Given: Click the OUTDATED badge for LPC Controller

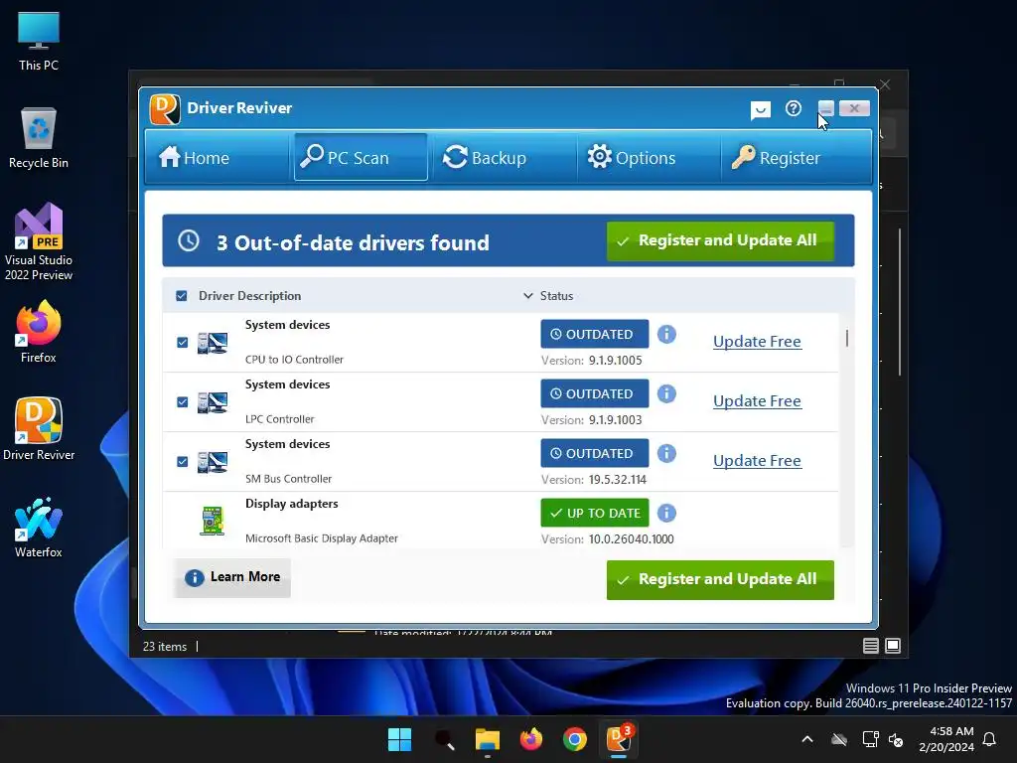Looking at the screenshot, I should pyautogui.click(x=595, y=393).
